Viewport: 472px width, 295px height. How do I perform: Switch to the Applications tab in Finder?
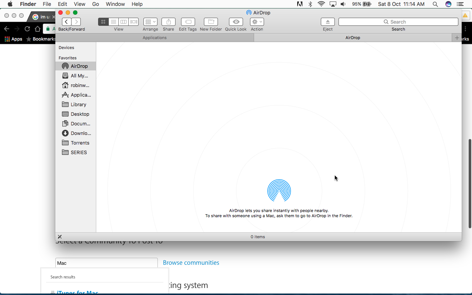[x=155, y=38]
